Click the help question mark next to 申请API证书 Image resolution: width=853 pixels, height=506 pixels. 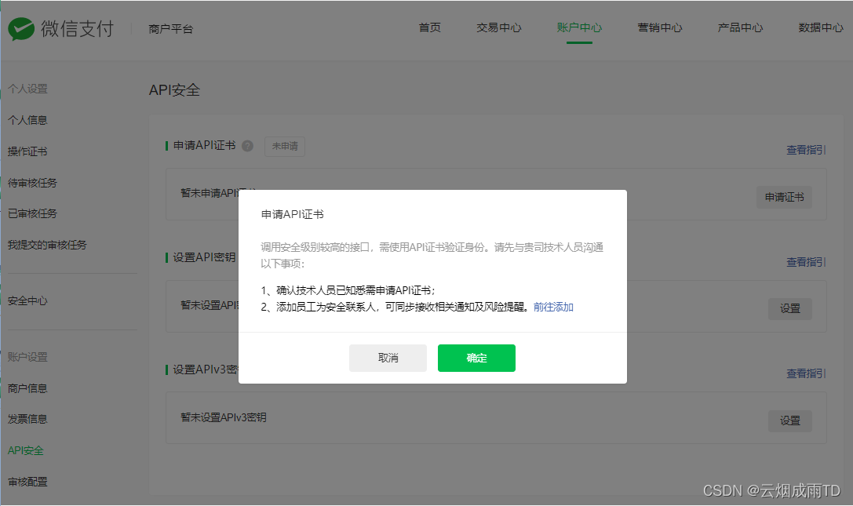(x=247, y=146)
